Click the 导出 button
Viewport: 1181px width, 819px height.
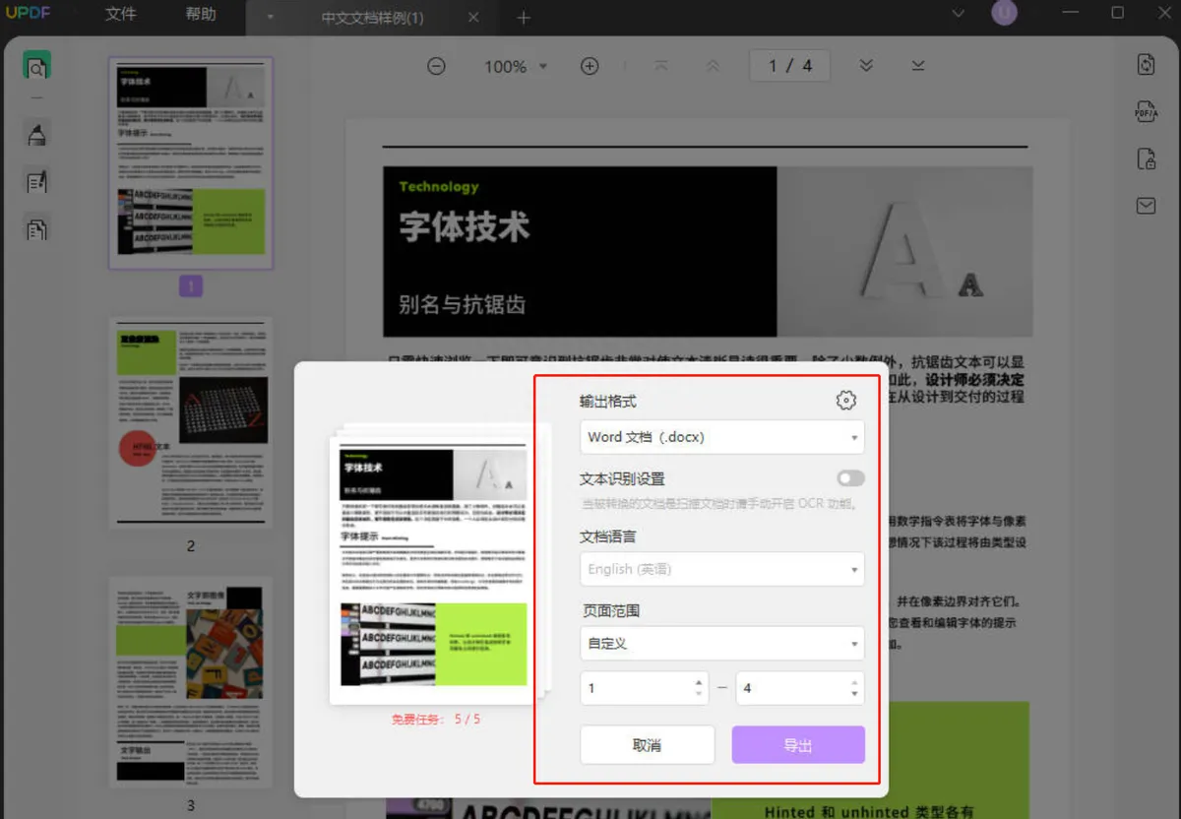(798, 745)
